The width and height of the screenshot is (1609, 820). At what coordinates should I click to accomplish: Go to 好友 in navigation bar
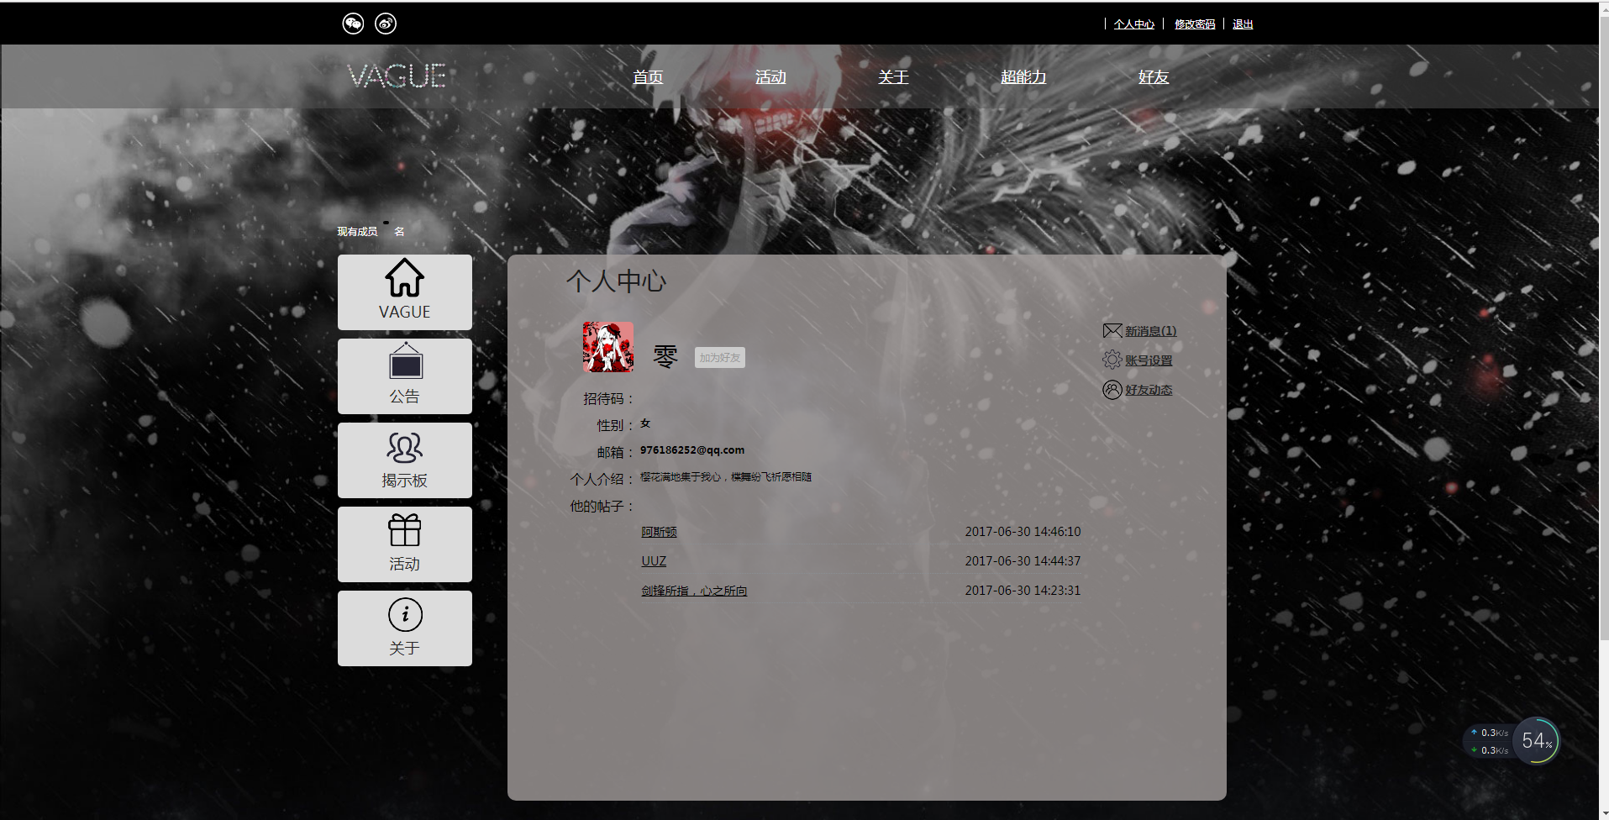tap(1154, 77)
